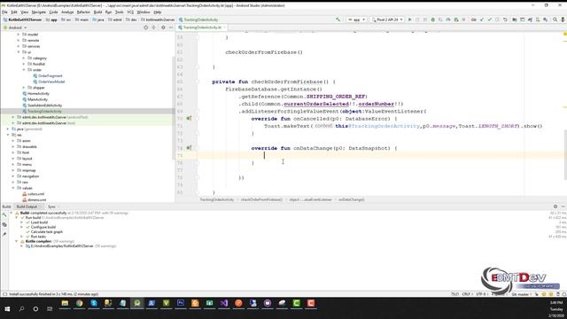Click the checkOrderFromFirebase() editor breadcrumb
The image size is (567, 319).
(261, 199)
